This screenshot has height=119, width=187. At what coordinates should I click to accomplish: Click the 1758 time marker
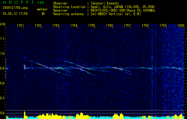[x=145, y=25]
